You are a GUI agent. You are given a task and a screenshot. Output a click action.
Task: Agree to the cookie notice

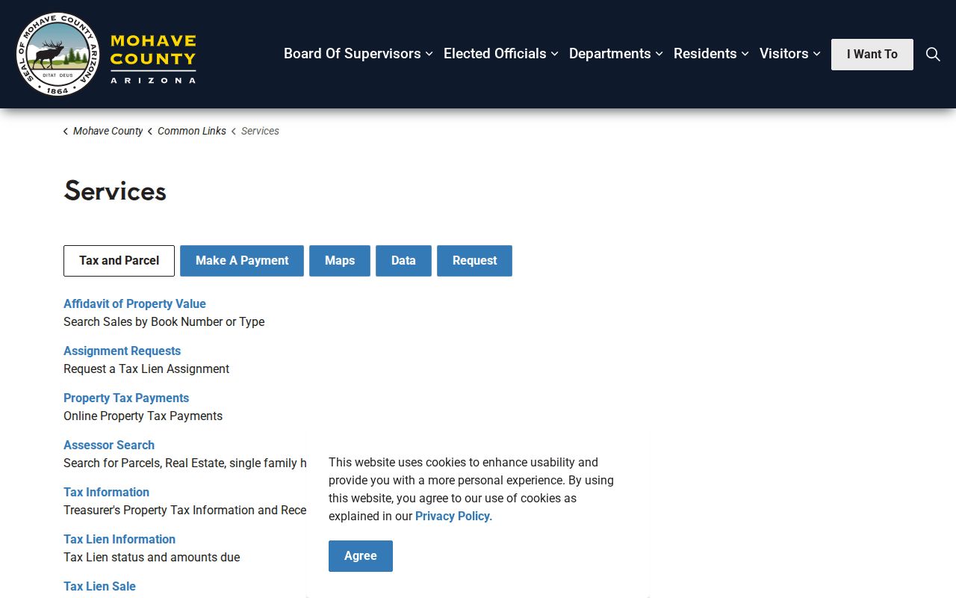click(361, 556)
